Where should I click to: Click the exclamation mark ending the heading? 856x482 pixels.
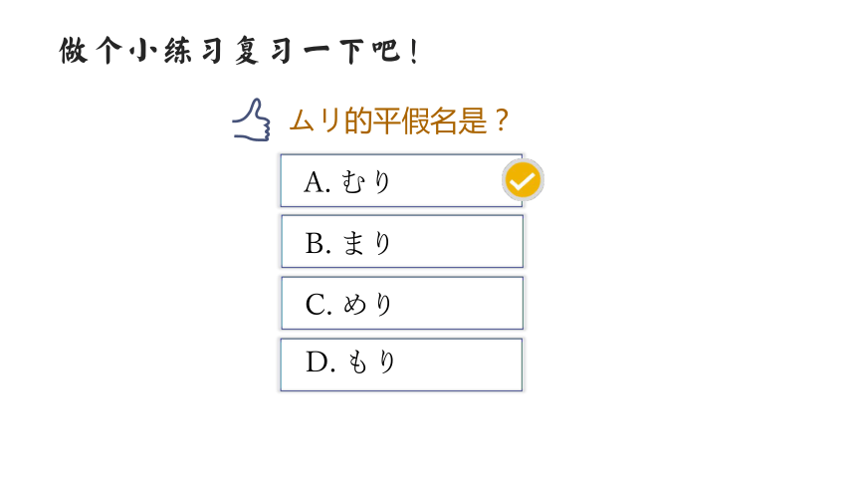pyautogui.click(x=415, y=52)
